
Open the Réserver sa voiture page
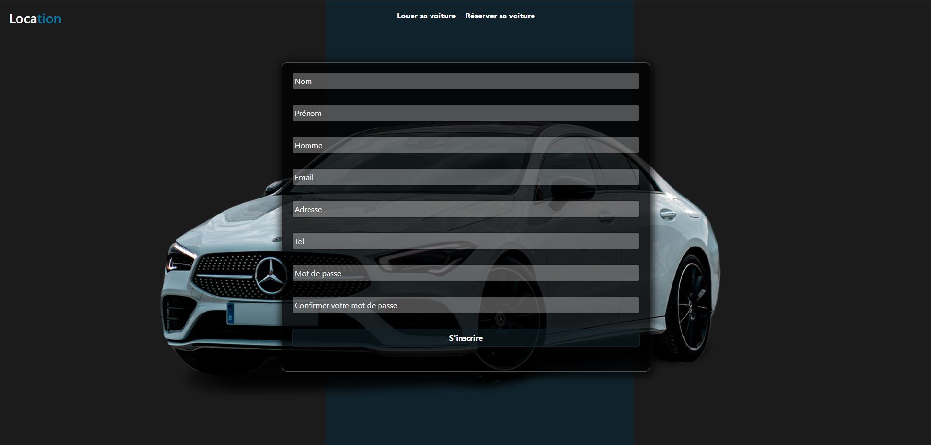coord(500,16)
